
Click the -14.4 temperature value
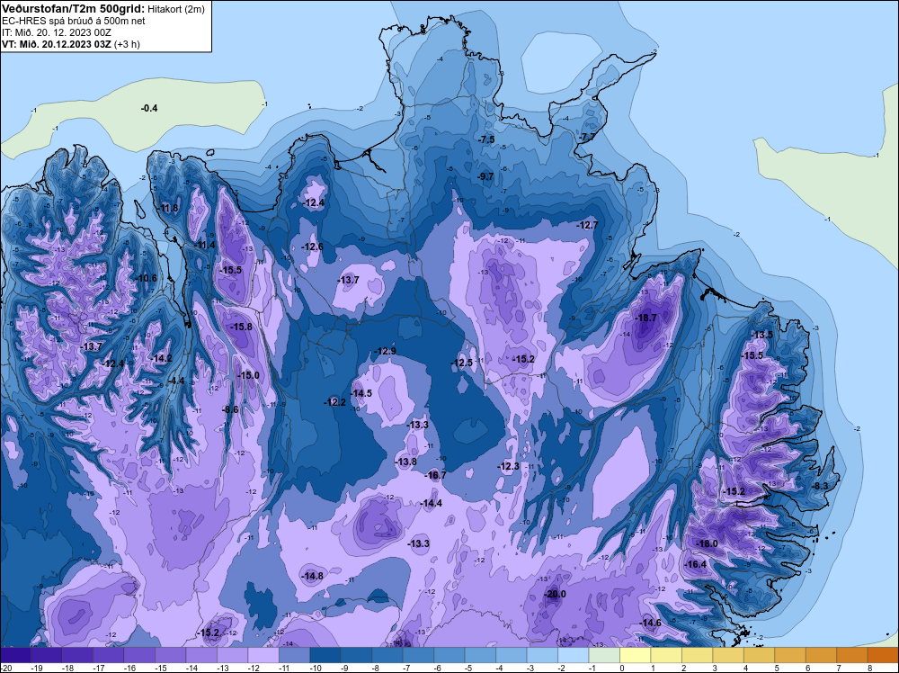coord(432,504)
